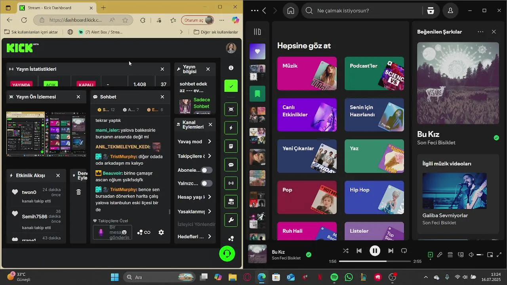507x285 pixels.
Task: Click the Ne çalmak istiyorsun? search field
Action: pyautogui.click(x=362, y=11)
